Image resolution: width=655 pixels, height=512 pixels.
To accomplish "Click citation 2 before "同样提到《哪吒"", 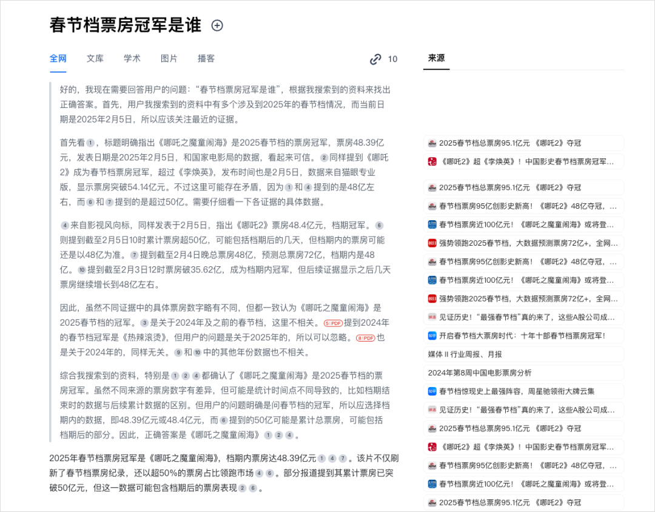I will (x=324, y=158).
